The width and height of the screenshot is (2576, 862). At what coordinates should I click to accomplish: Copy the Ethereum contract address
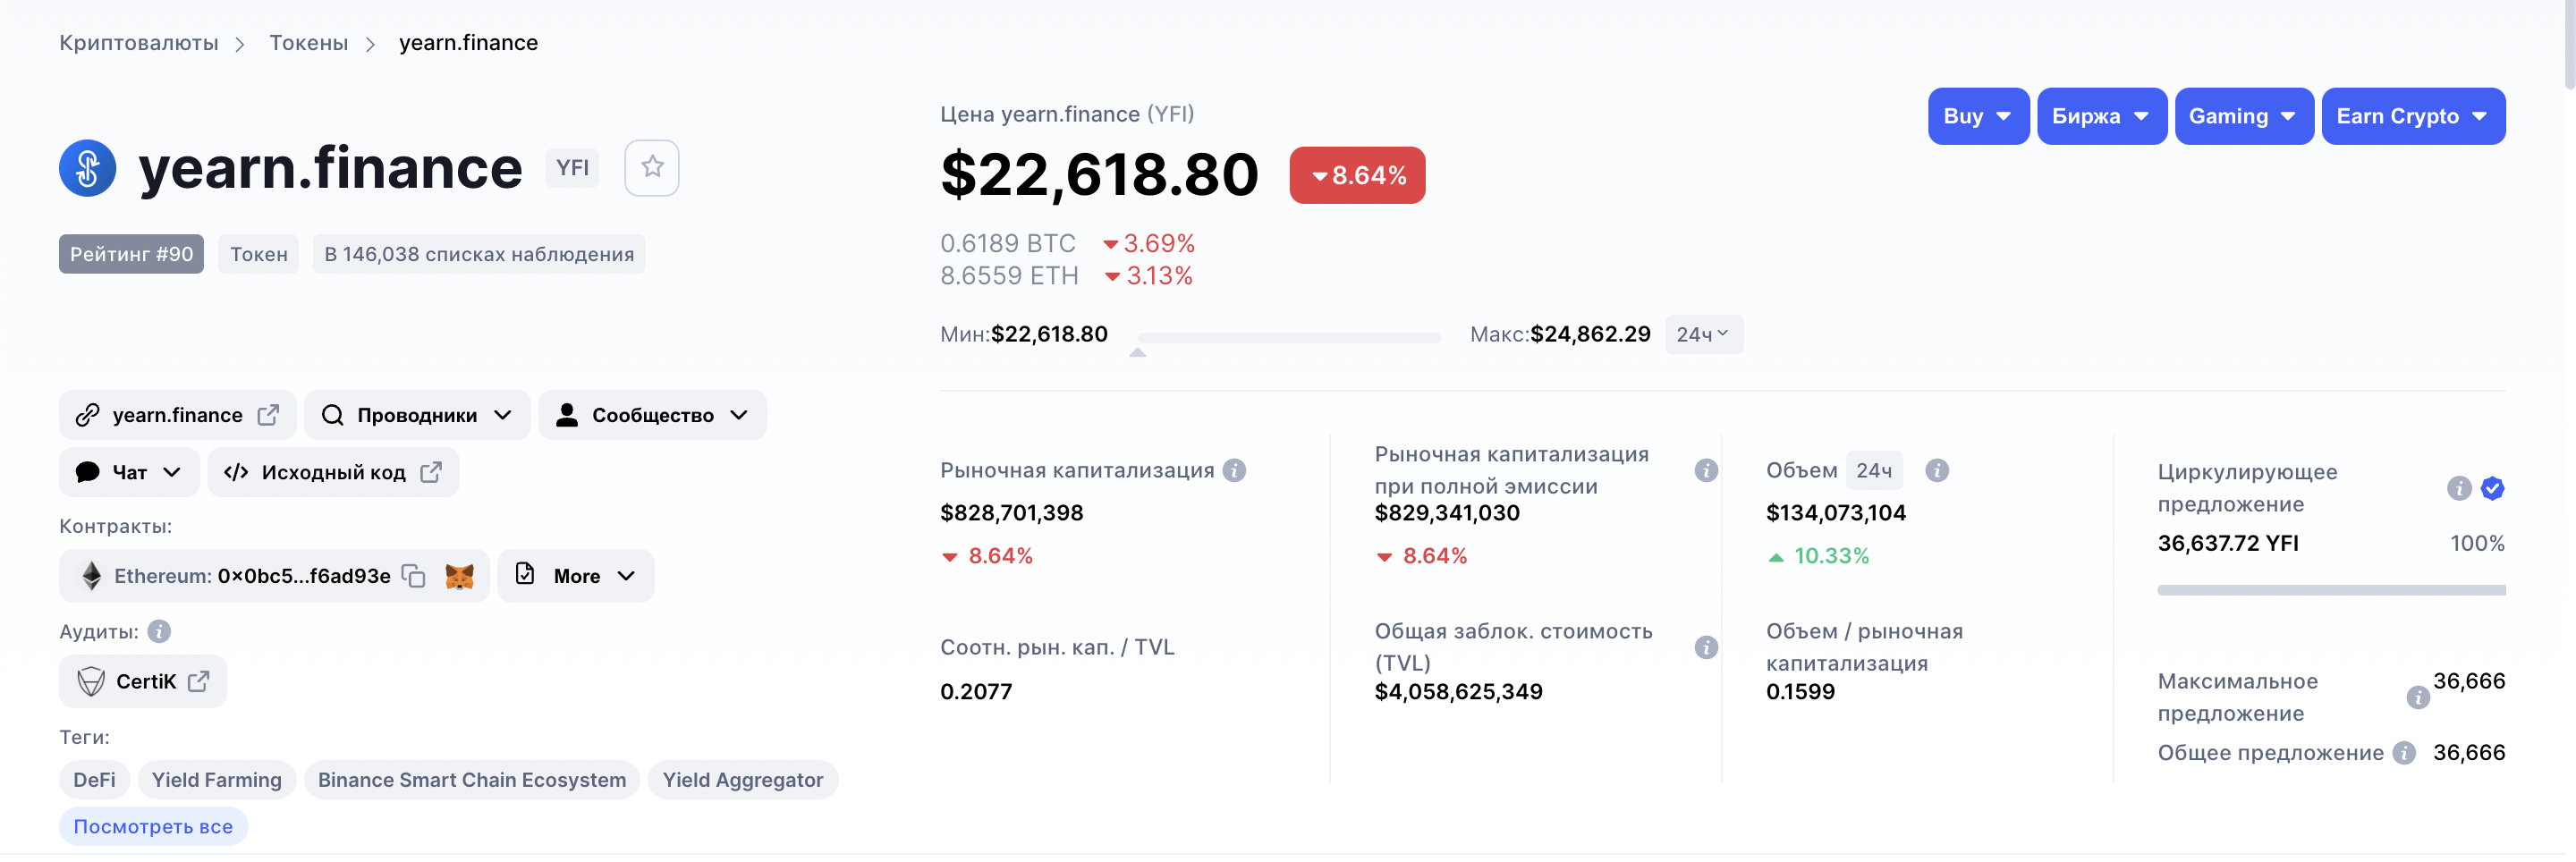(x=413, y=576)
